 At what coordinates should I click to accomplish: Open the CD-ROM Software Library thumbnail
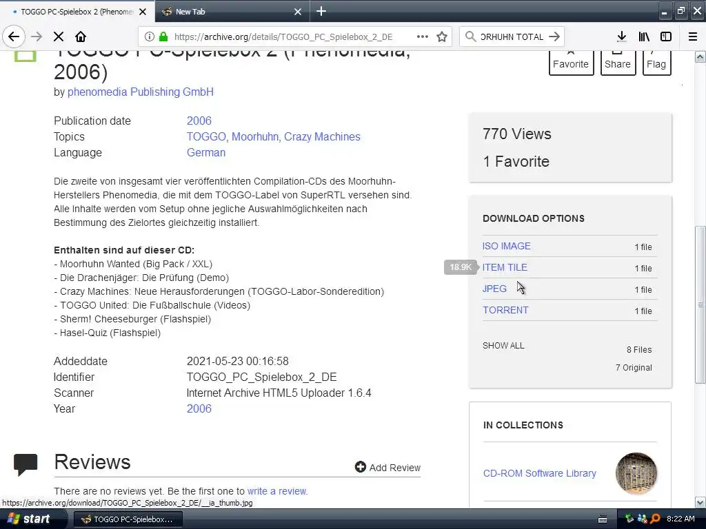point(636,473)
